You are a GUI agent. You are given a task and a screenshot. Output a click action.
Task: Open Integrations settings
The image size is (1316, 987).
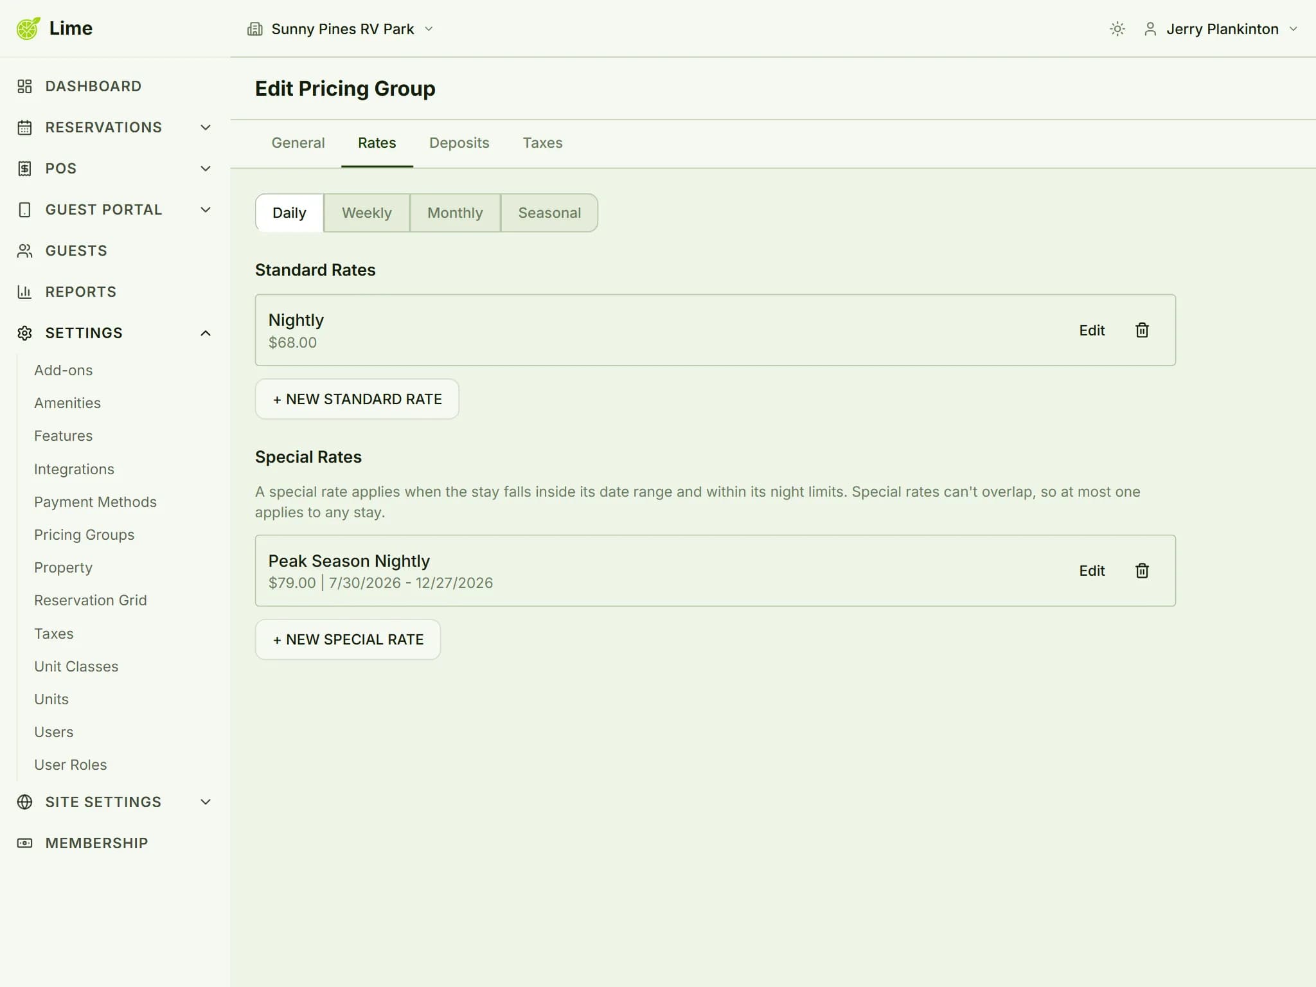click(x=74, y=469)
